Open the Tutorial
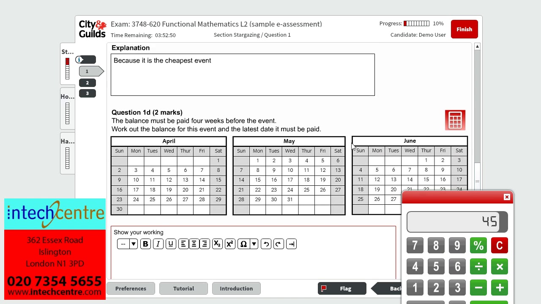Viewport: 541px width, 304px height. (x=183, y=288)
